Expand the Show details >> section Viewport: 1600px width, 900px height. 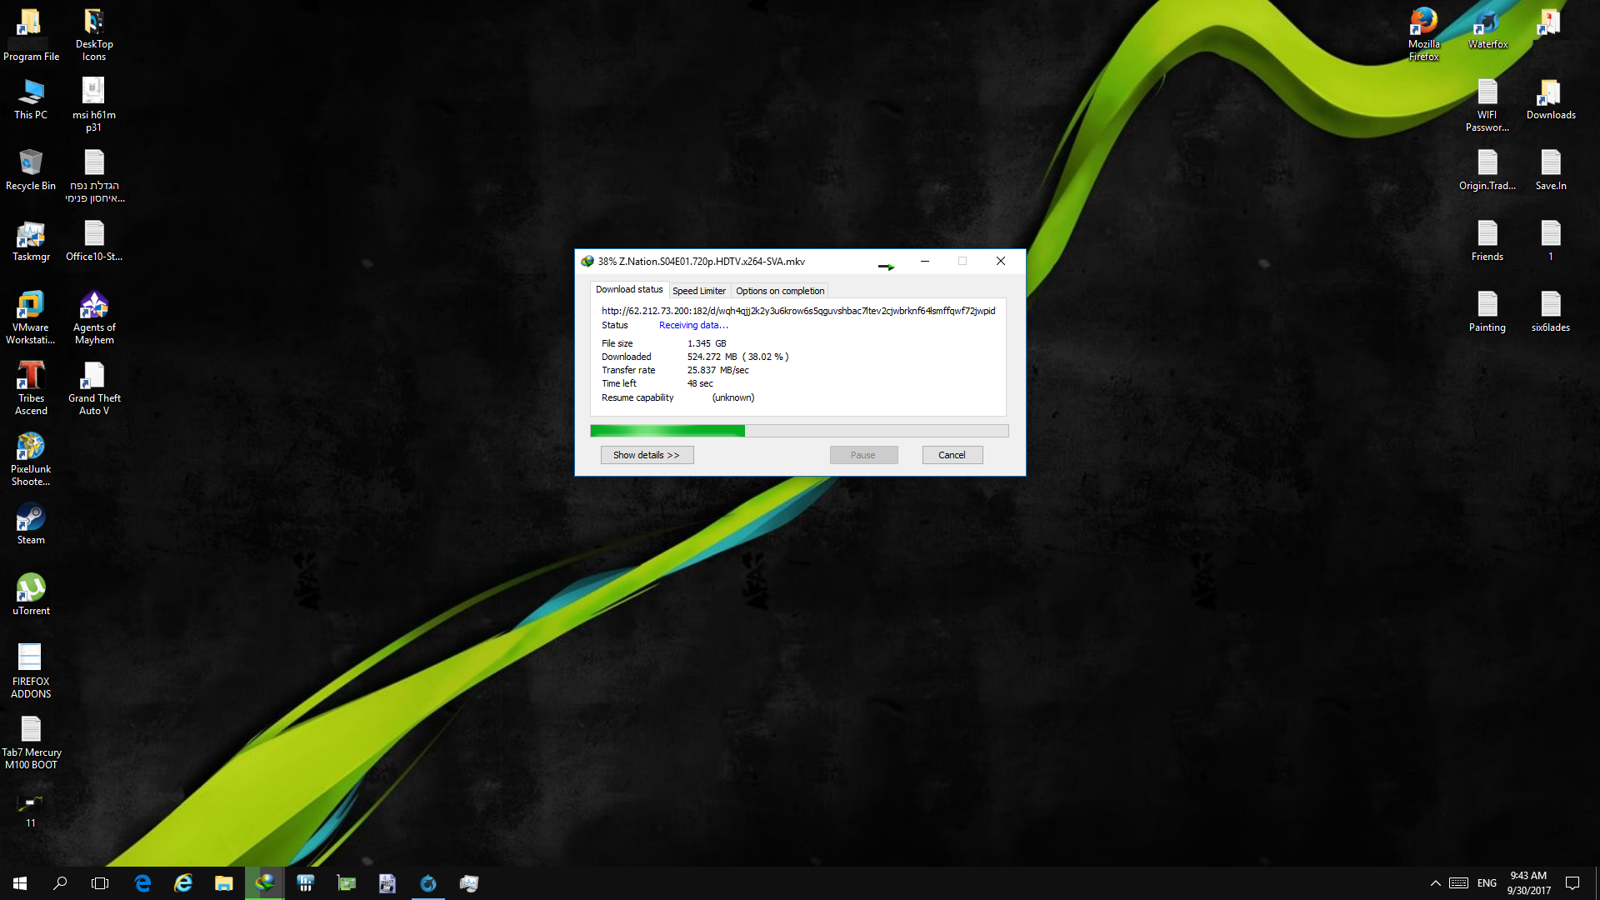pos(647,455)
